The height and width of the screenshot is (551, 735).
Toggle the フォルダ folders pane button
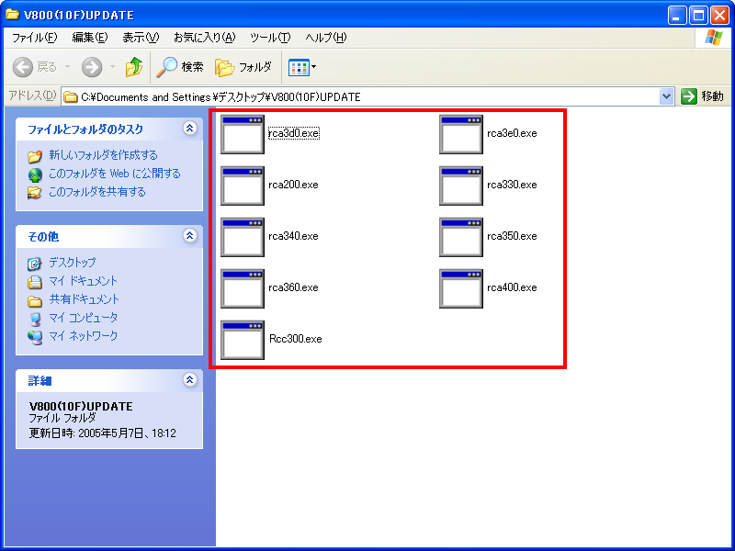point(243,67)
